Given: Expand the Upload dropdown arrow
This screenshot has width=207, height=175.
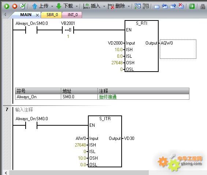Looking at the screenshot, I should [52, 6].
